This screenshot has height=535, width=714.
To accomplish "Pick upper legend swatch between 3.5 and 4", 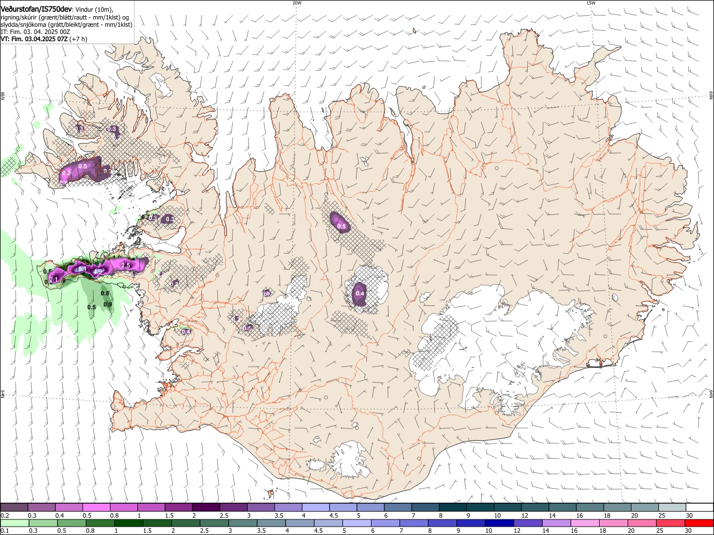I will 288,508.
